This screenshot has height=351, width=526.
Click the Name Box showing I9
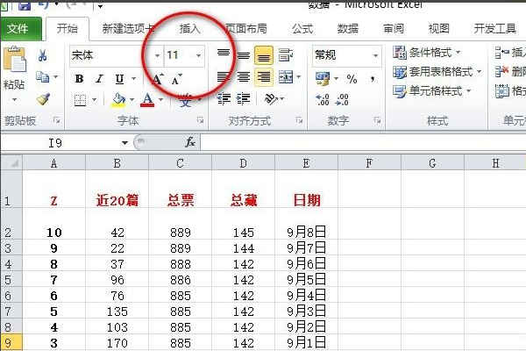pyautogui.click(x=60, y=143)
